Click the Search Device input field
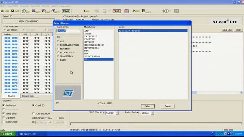 [68, 31]
